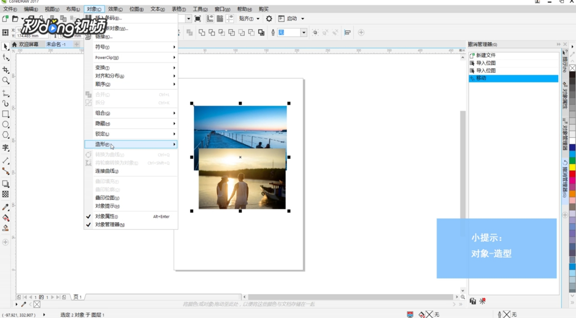Open the outline width dropdown showing 无
The image size is (576, 318).
304,33
